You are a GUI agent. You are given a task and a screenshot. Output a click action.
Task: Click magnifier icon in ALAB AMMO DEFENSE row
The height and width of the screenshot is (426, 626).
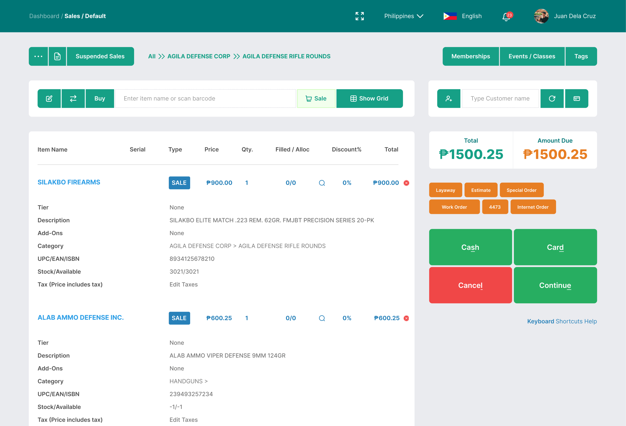[322, 318]
